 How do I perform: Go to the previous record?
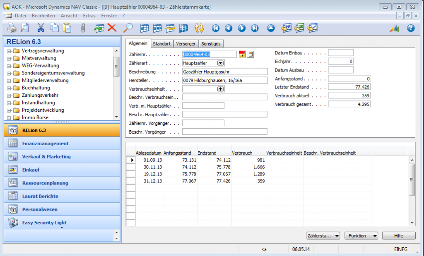pyautogui.click(x=229, y=28)
